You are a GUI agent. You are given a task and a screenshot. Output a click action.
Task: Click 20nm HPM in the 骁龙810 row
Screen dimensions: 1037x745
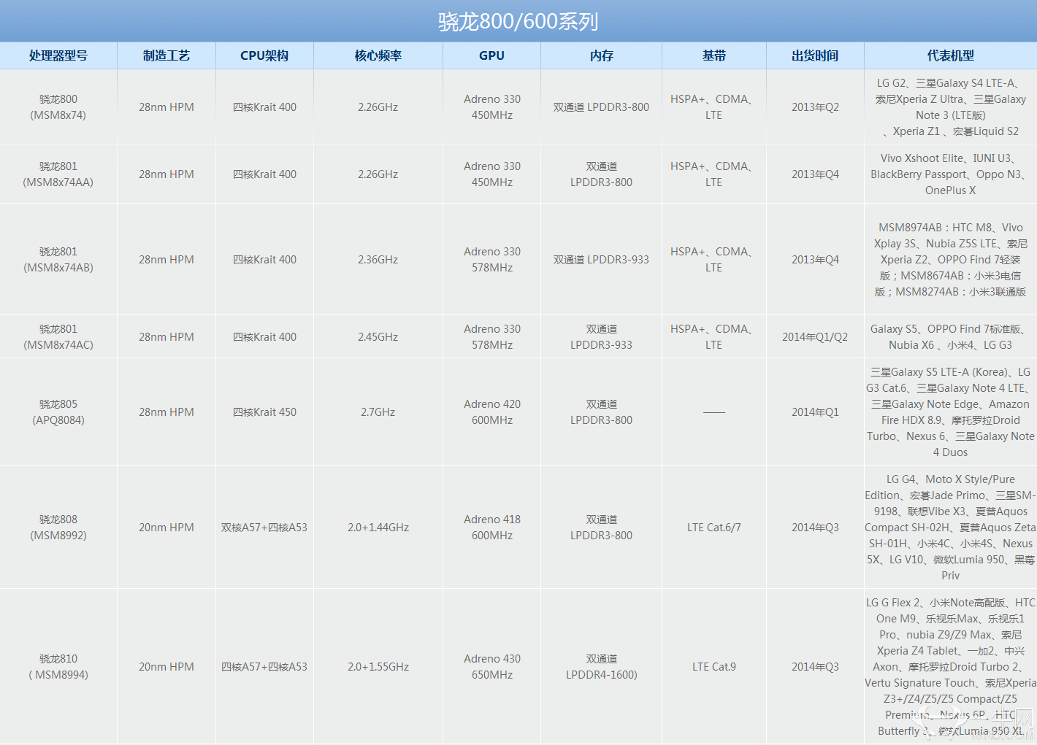click(167, 667)
